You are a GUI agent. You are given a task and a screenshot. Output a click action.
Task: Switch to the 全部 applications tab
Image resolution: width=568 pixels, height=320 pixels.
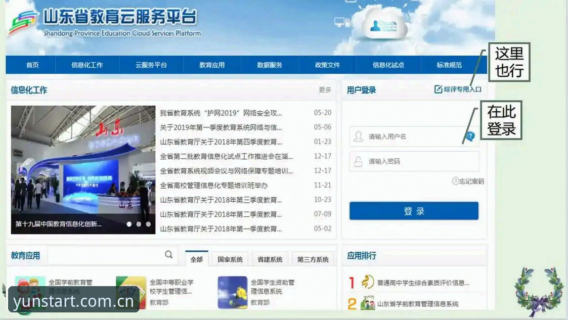[197, 259]
